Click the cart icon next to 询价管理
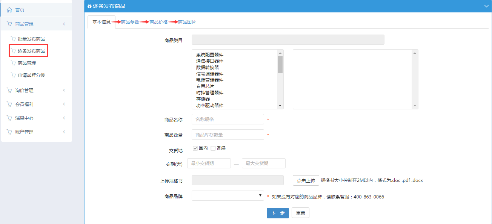The height and width of the screenshot is (224, 492). tap(9, 91)
